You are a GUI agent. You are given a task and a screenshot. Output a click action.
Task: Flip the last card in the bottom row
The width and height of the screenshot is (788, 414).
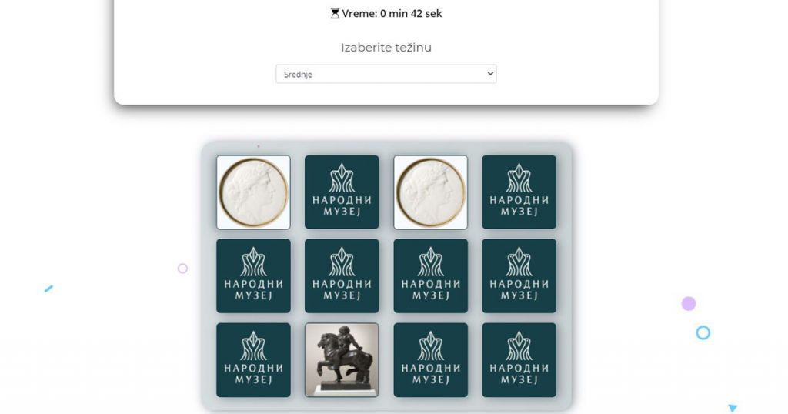click(519, 359)
